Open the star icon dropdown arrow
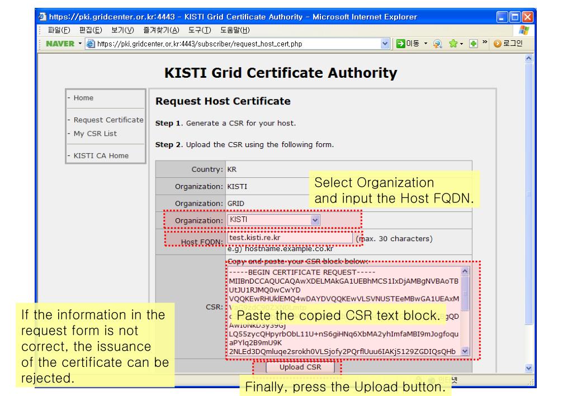The height and width of the screenshot is (396, 572). (461, 44)
